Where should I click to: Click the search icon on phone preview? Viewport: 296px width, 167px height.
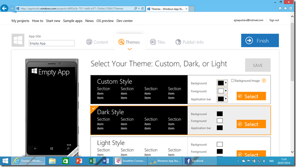(68, 149)
